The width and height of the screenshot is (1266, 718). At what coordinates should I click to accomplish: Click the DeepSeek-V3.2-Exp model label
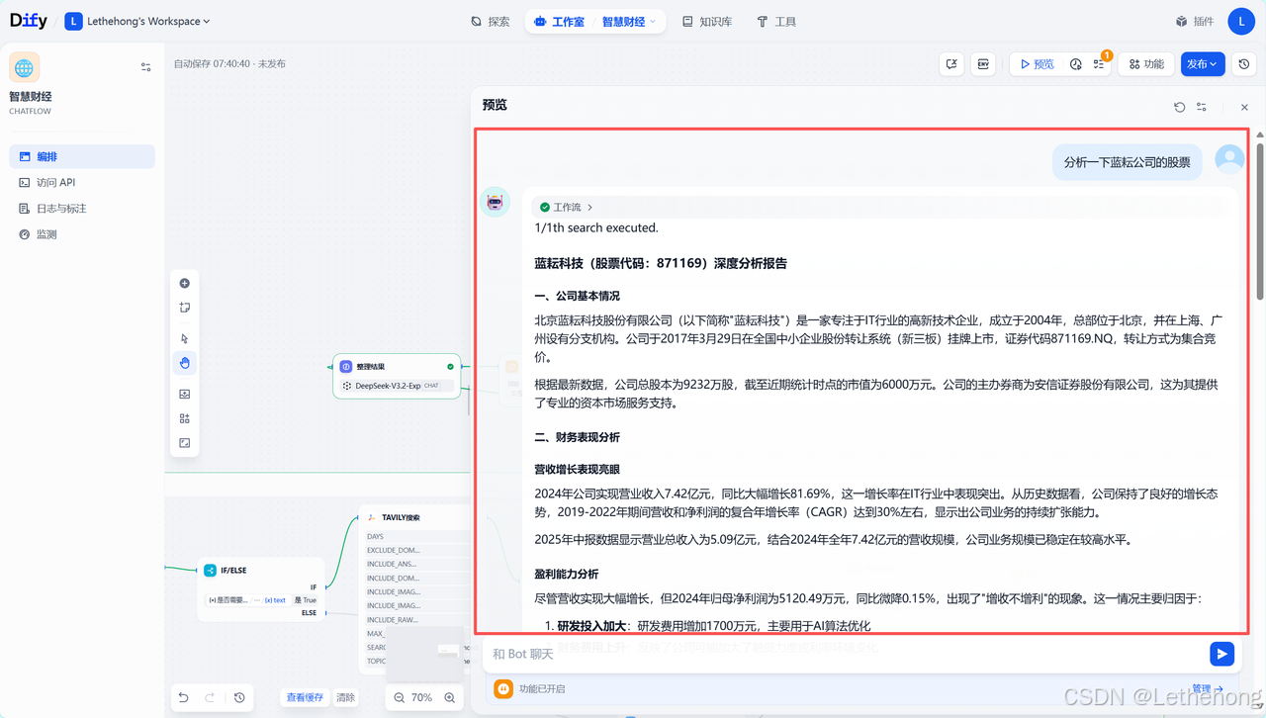point(388,386)
